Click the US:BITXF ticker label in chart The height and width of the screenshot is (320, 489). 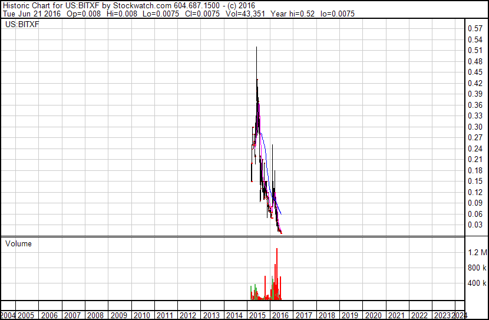tap(22, 24)
